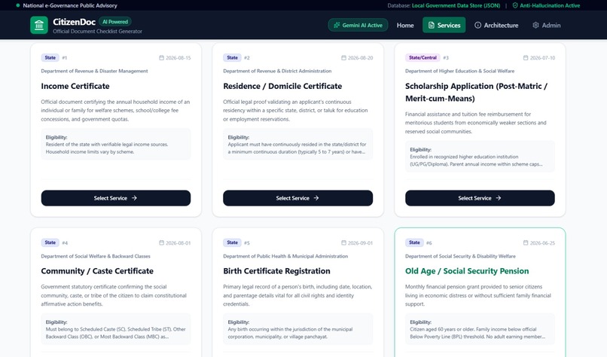Click the calendar icon next to 2026-06-25
Viewport: 607px width, 357px height.
(x=526, y=243)
